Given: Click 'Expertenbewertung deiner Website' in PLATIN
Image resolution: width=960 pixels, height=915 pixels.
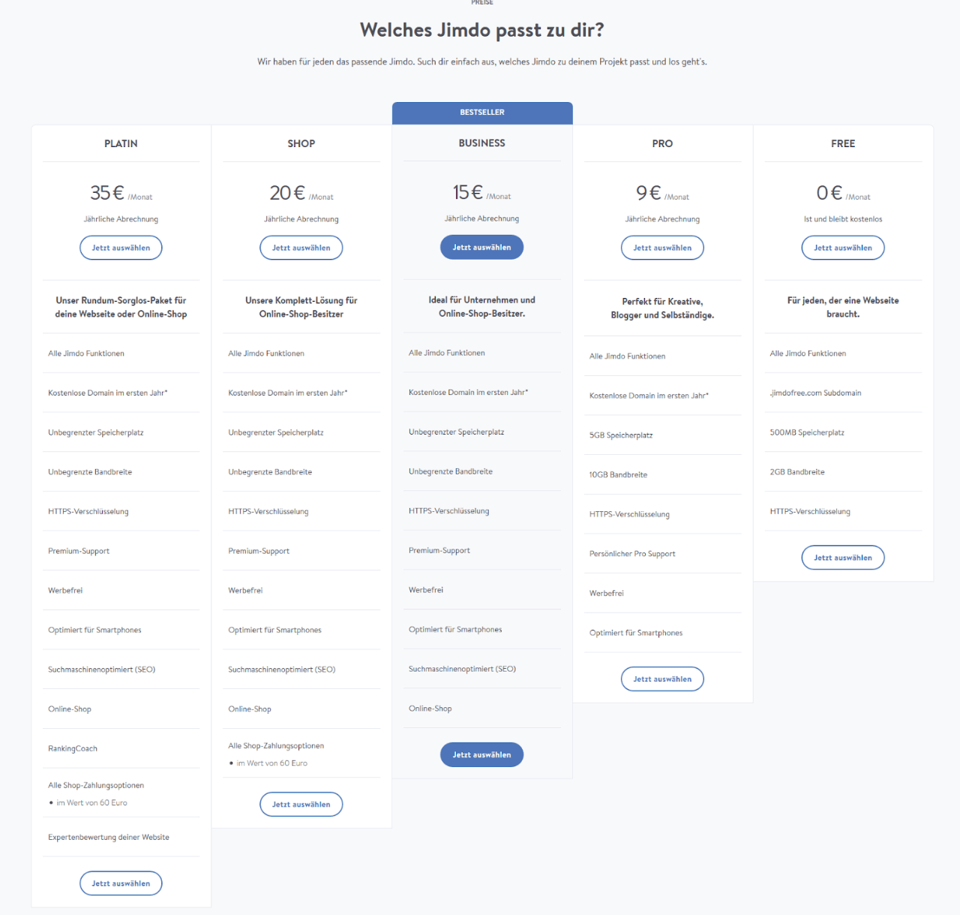Looking at the screenshot, I should [109, 837].
